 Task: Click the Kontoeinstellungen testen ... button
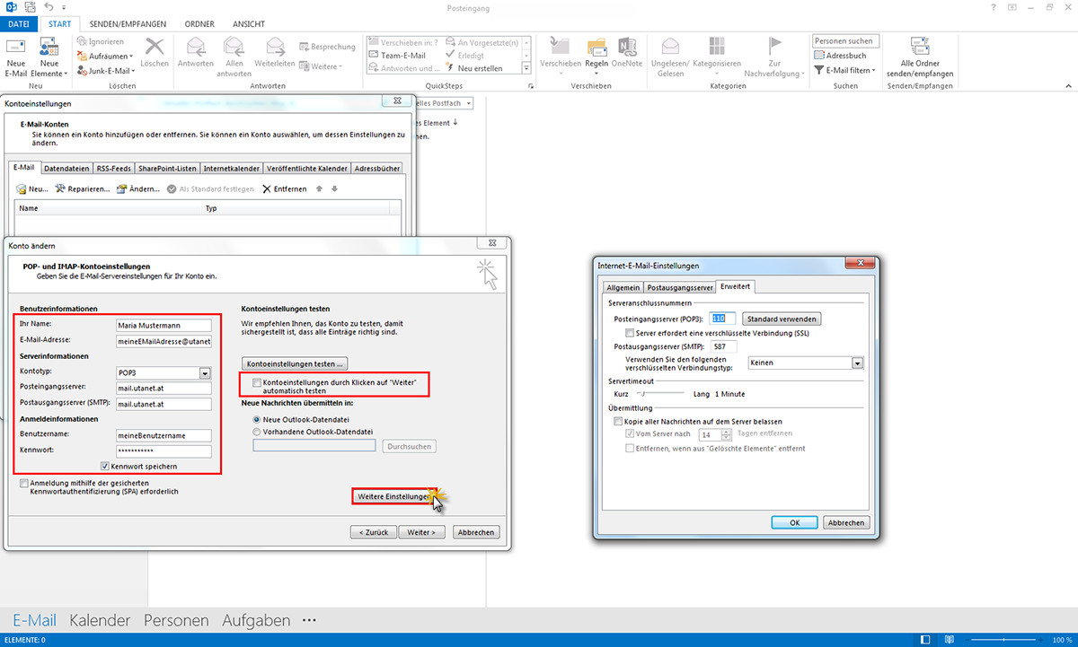[x=294, y=363]
